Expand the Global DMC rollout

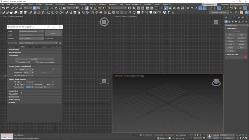click(34, 94)
